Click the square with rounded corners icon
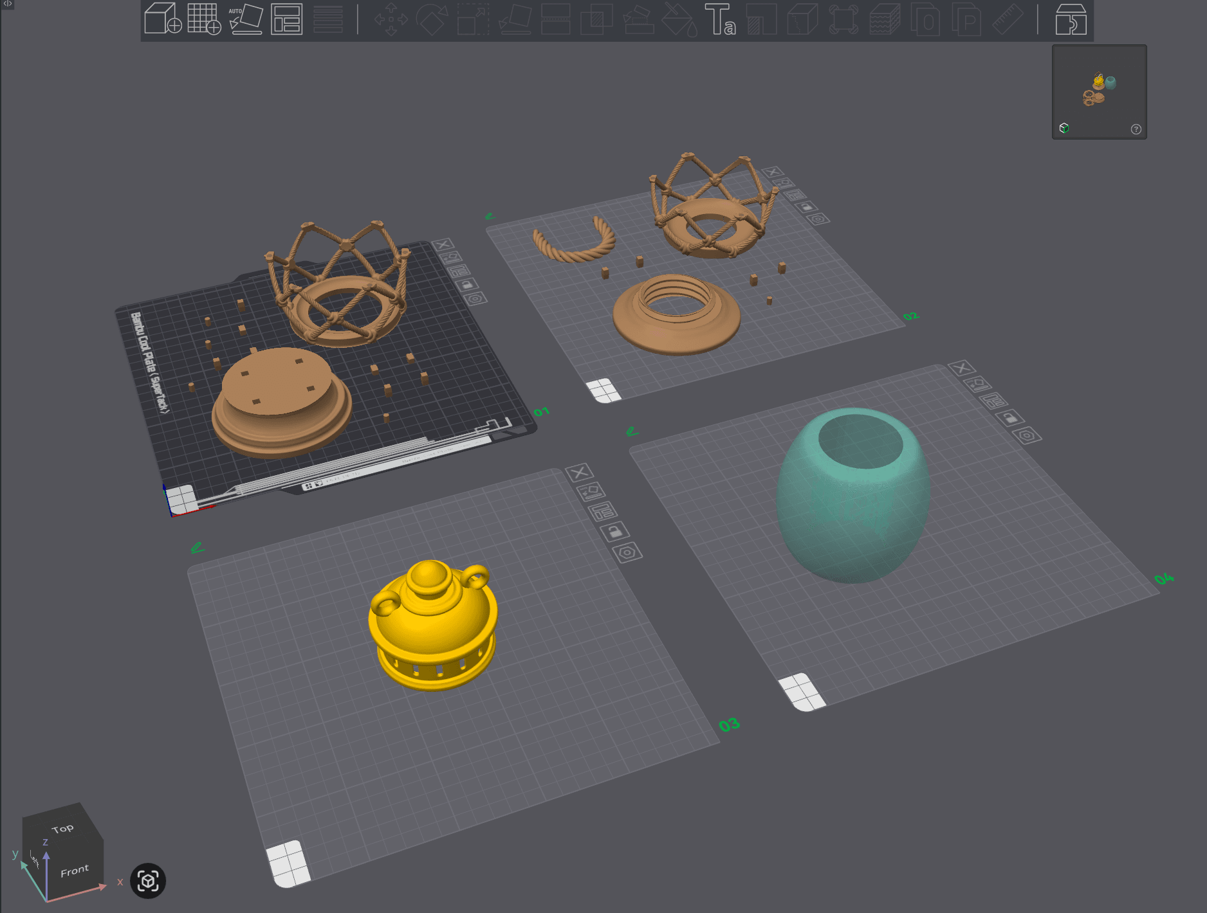 pos(843,19)
